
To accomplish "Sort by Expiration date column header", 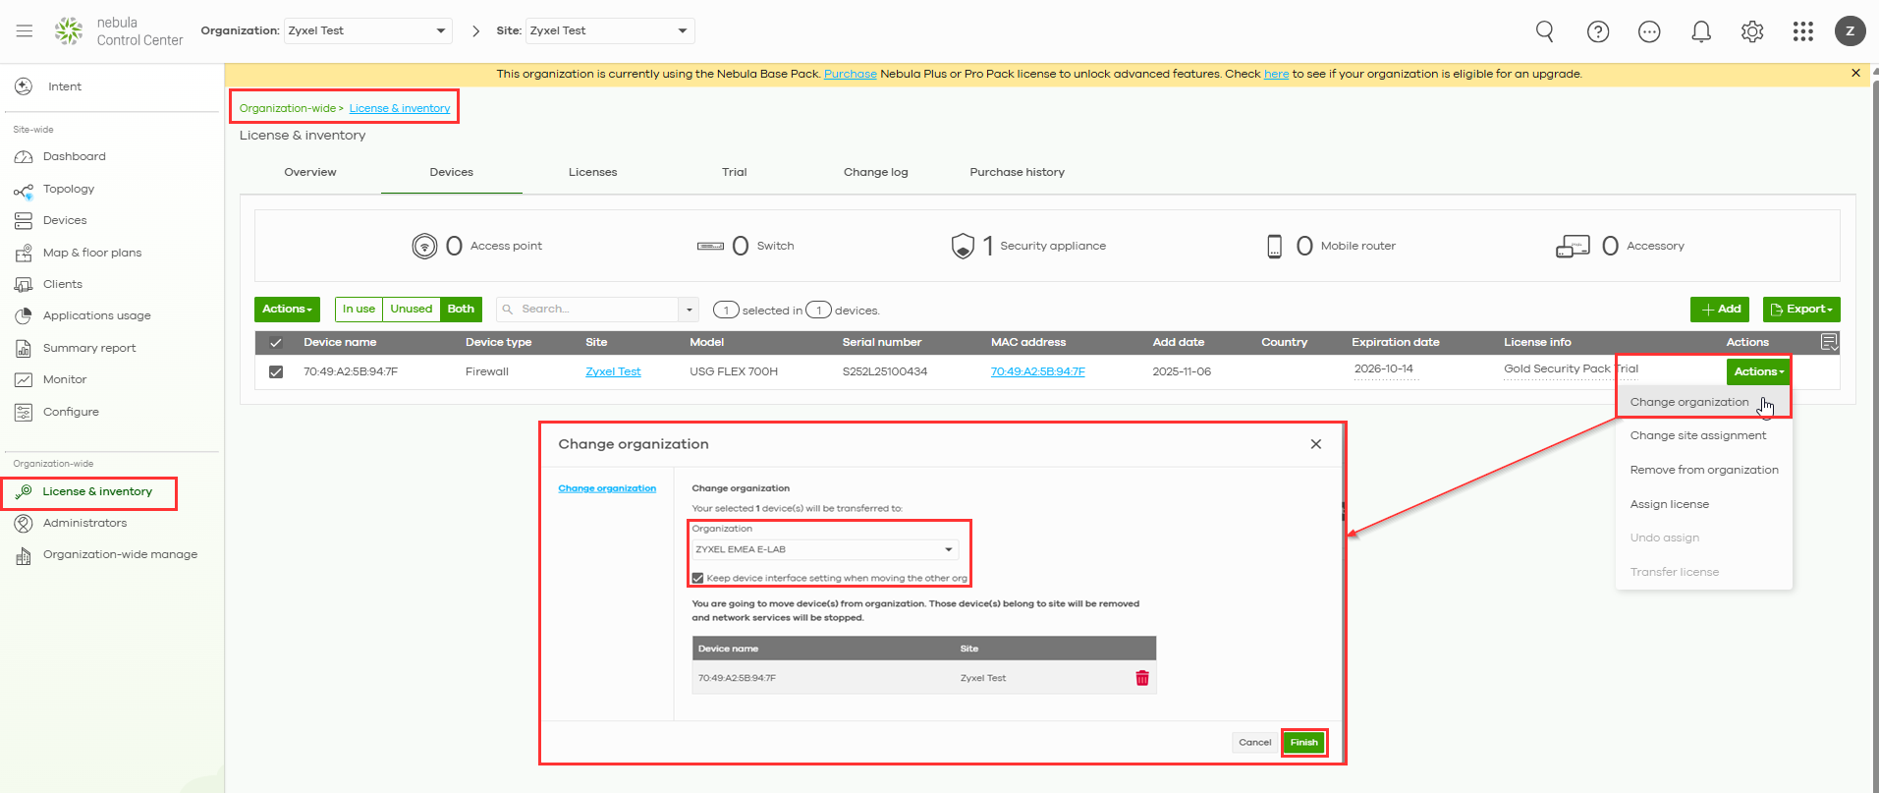I will tap(1395, 343).
